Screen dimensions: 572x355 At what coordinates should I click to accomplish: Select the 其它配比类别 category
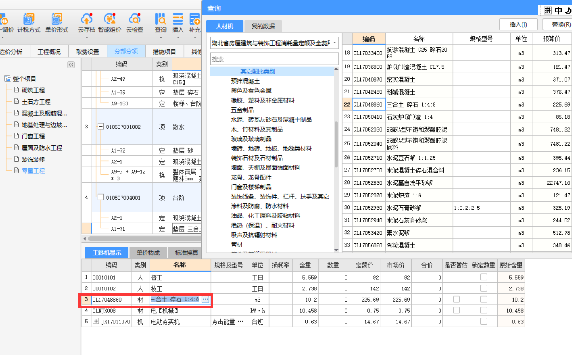pos(258,72)
